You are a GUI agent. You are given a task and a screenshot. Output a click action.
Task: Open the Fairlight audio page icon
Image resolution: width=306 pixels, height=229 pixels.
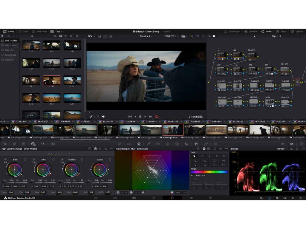[x=191, y=198]
